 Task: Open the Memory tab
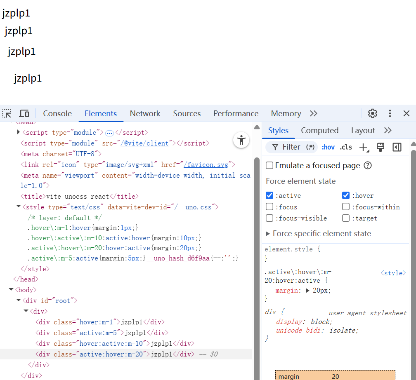pos(286,113)
